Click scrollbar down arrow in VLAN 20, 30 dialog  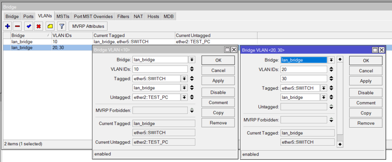click(340, 144)
